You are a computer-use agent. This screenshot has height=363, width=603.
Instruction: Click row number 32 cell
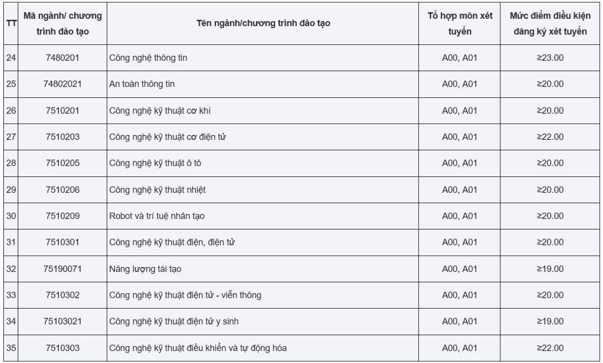(x=11, y=269)
